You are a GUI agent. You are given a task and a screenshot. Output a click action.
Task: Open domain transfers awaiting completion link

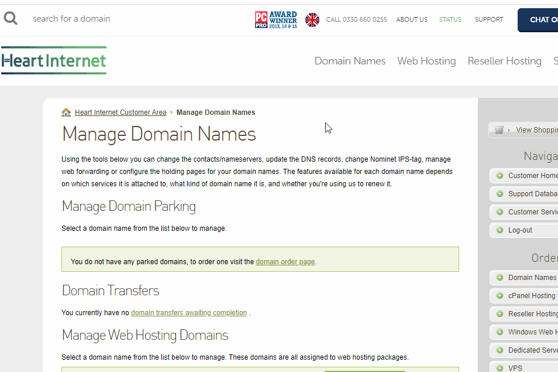click(188, 313)
